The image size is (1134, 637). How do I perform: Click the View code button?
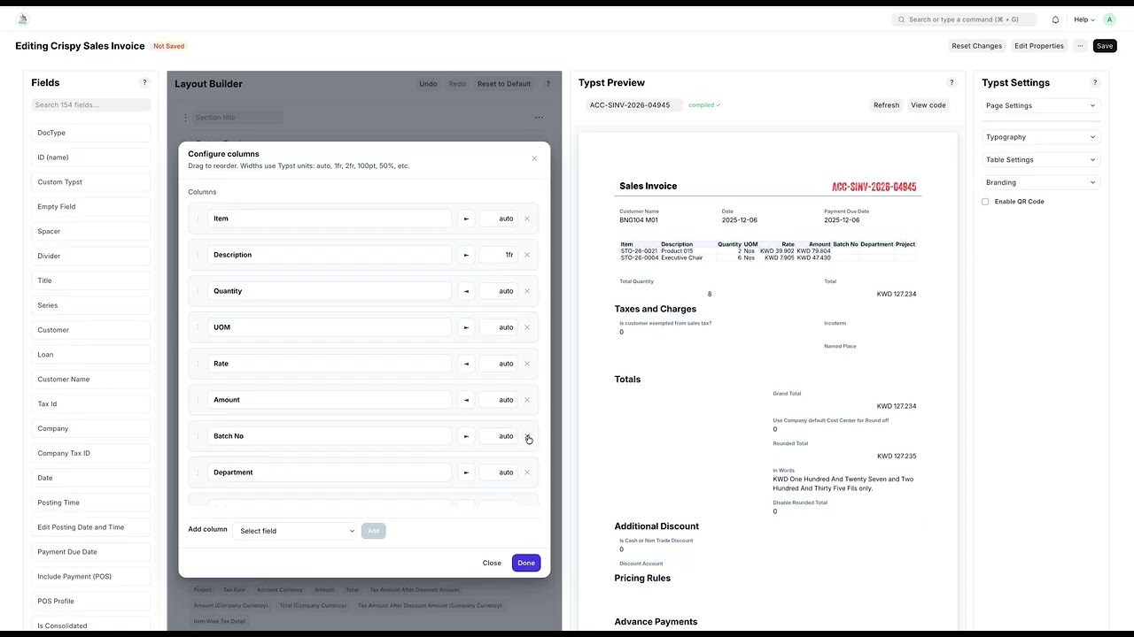pyautogui.click(x=928, y=105)
